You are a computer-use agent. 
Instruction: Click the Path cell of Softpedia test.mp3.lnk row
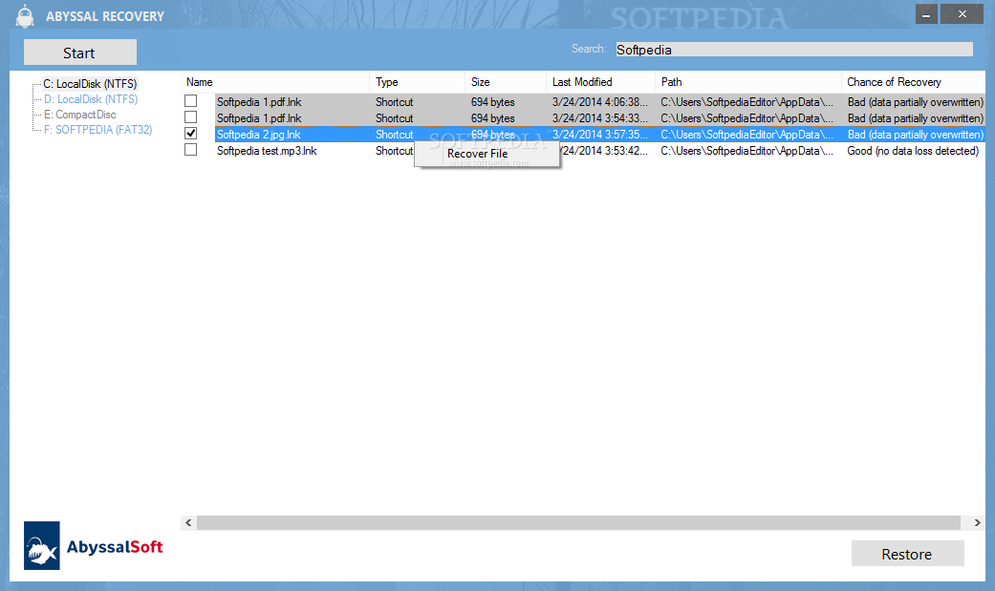click(x=746, y=151)
